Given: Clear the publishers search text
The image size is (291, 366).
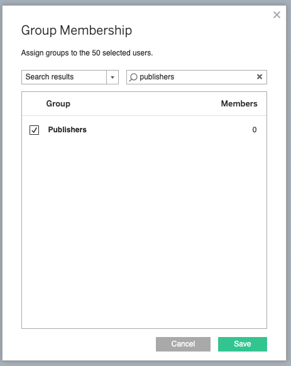Looking at the screenshot, I should (260, 77).
